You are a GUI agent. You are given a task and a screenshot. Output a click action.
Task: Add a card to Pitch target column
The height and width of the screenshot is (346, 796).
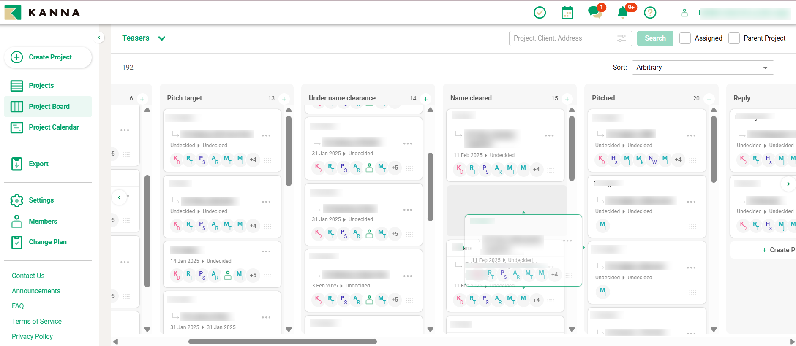point(284,99)
